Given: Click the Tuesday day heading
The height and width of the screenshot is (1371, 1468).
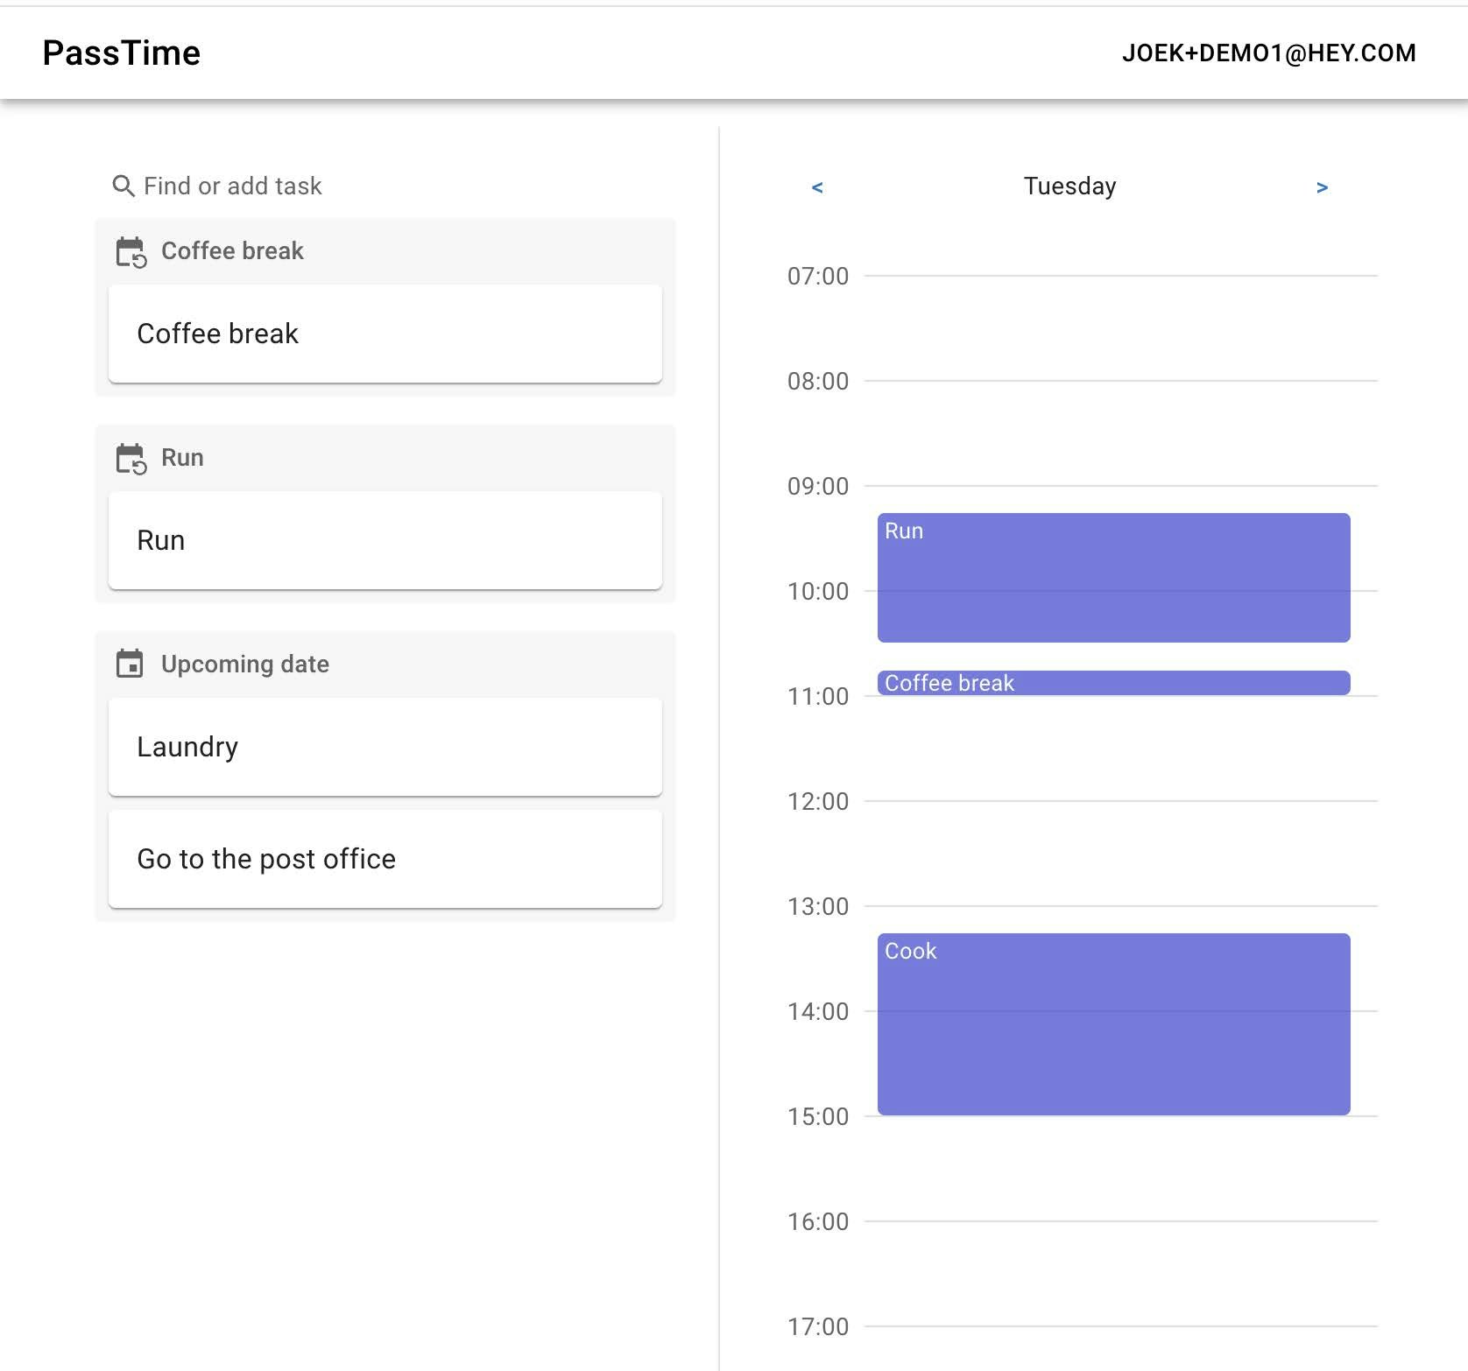Looking at the screenshot, I should click(1070, 186).
